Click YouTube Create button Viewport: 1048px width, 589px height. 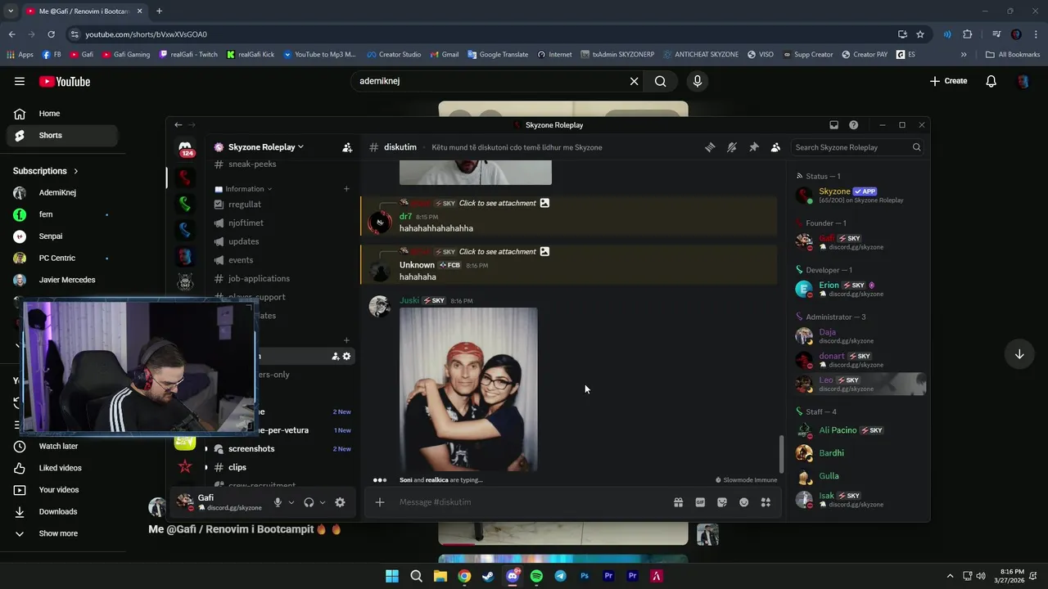[x=948, y=81]
